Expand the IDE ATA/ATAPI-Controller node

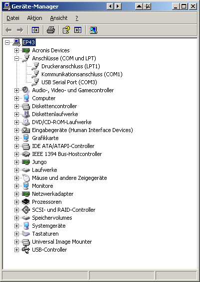(x=16, y=146)
